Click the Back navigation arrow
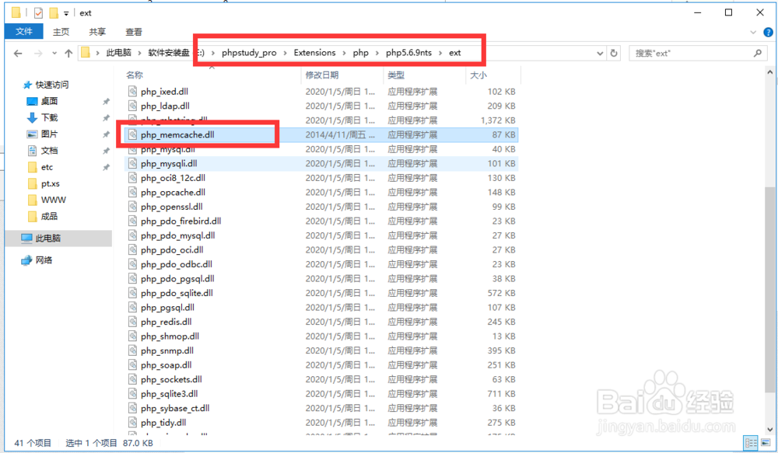 click(18, 53)
